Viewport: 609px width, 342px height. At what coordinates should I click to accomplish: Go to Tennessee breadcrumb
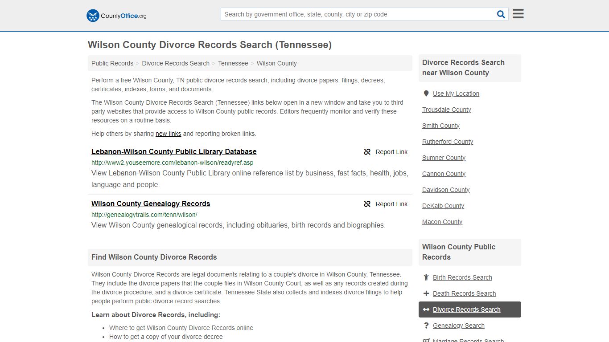point(233,63)
